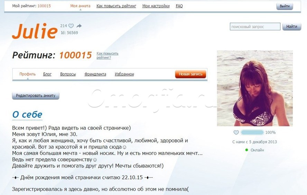Screen dimensions: 307x195
Task: Open Как повысить рейтинг in the top menu
Action: click(x=116, y=6)
